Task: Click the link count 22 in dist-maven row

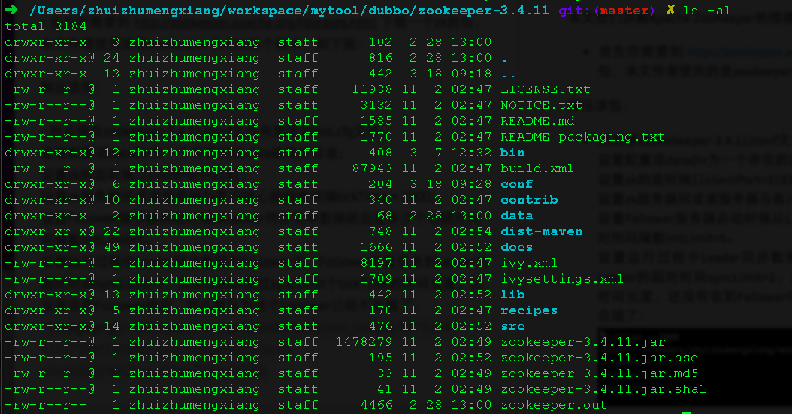Action: (x=112, y=231)
